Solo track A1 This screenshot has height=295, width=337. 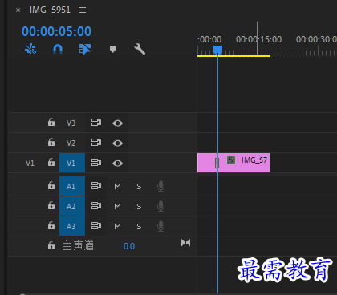[139, 186]
